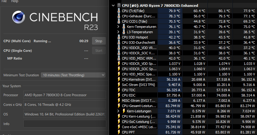Click lightning icon beside CPU VDD_MISC Spa voltage

coord(119,74)
